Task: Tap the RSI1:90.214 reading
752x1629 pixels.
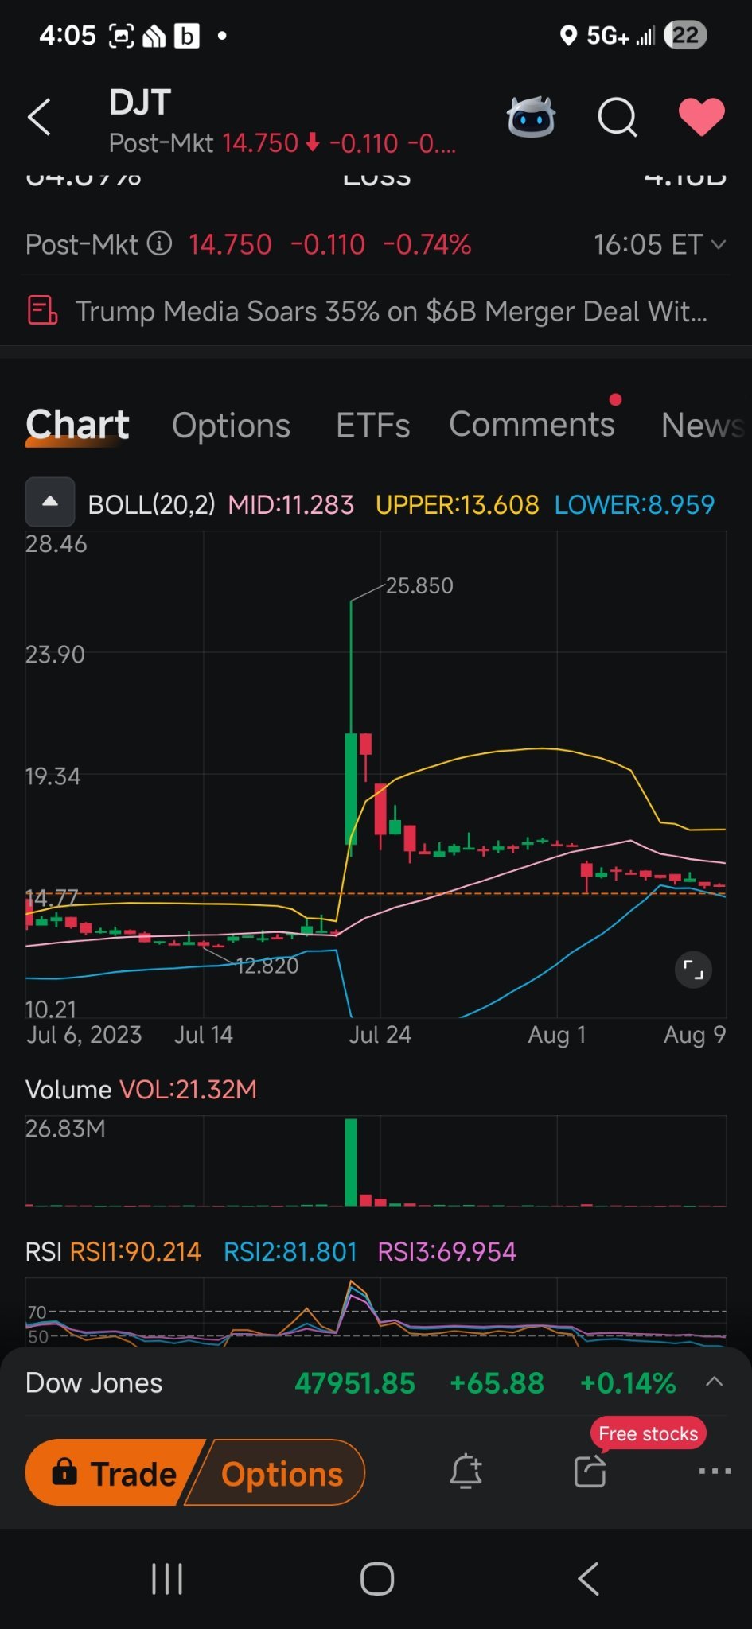Action: click(135, 1251)
